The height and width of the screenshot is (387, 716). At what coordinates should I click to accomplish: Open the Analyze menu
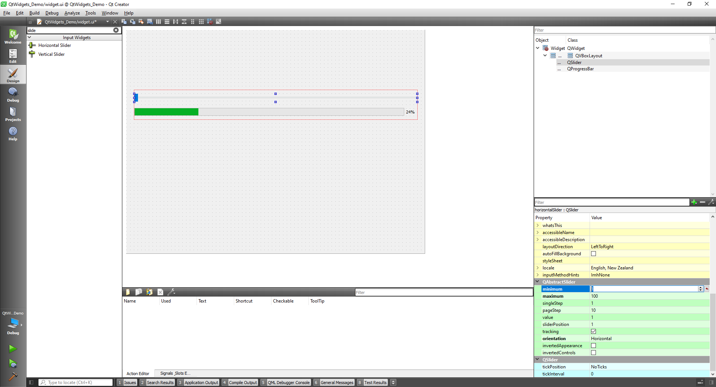click(x=72, y=13)
